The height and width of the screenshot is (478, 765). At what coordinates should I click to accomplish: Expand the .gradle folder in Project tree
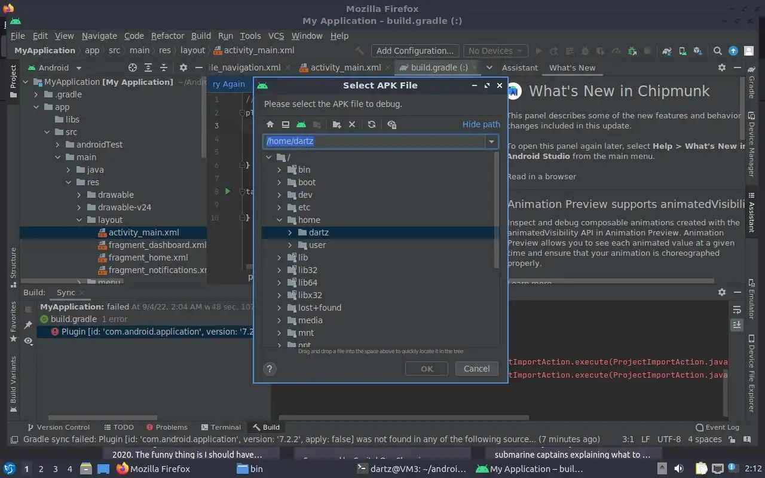36,94
